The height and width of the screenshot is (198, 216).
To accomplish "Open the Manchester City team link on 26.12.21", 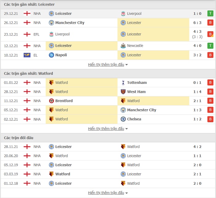I will click(x=70, y=23).
